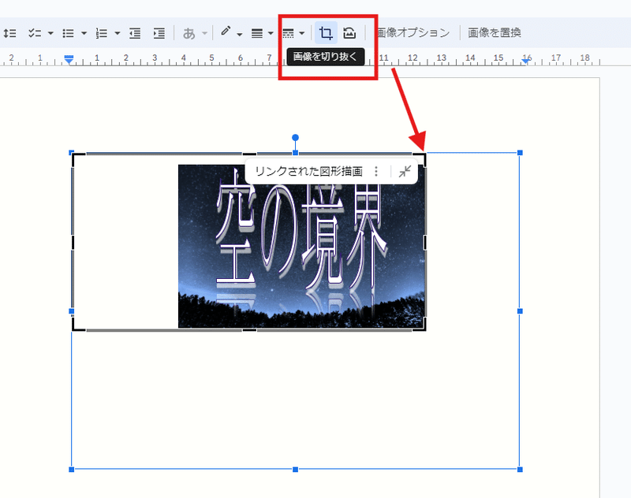631x498 pixels.
Task: Click the blue bottom-left selection handle
Action: pyautogui.click(x=72, y=470)
